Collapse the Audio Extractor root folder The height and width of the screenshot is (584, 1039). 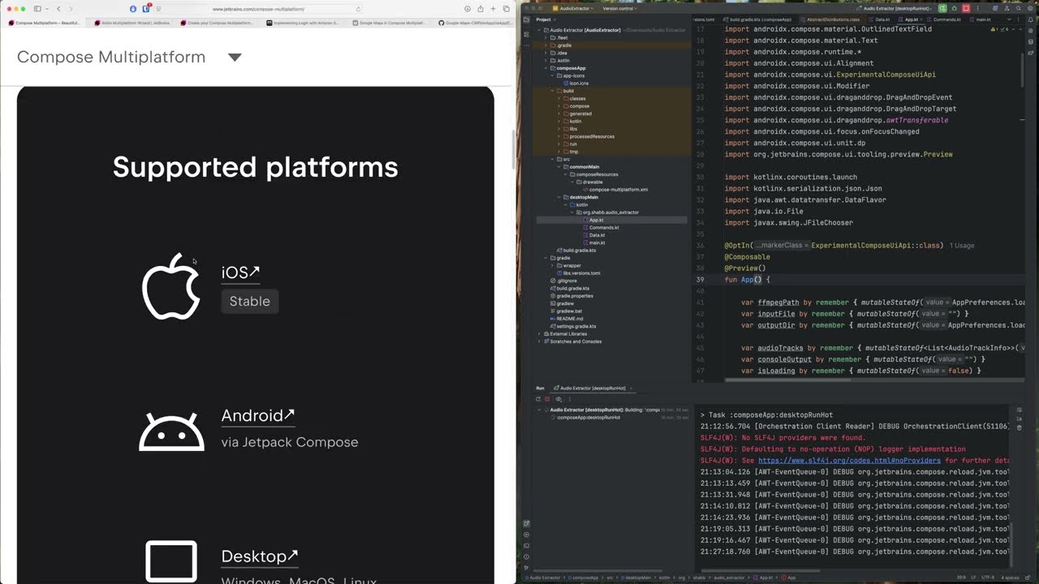(x=539, y=30)
